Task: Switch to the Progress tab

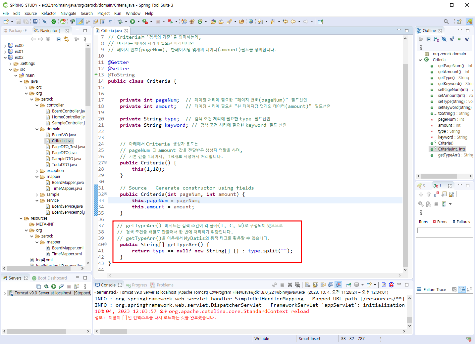Action: (x=136, y=285)
